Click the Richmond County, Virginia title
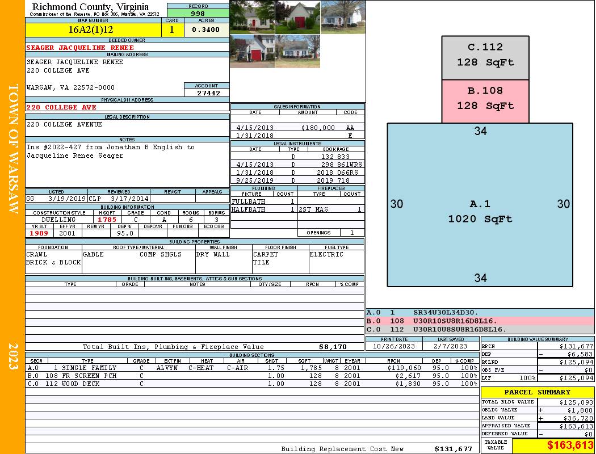This screenshot has width=596, height=454. pyautogui.click(x=90, y=7)
